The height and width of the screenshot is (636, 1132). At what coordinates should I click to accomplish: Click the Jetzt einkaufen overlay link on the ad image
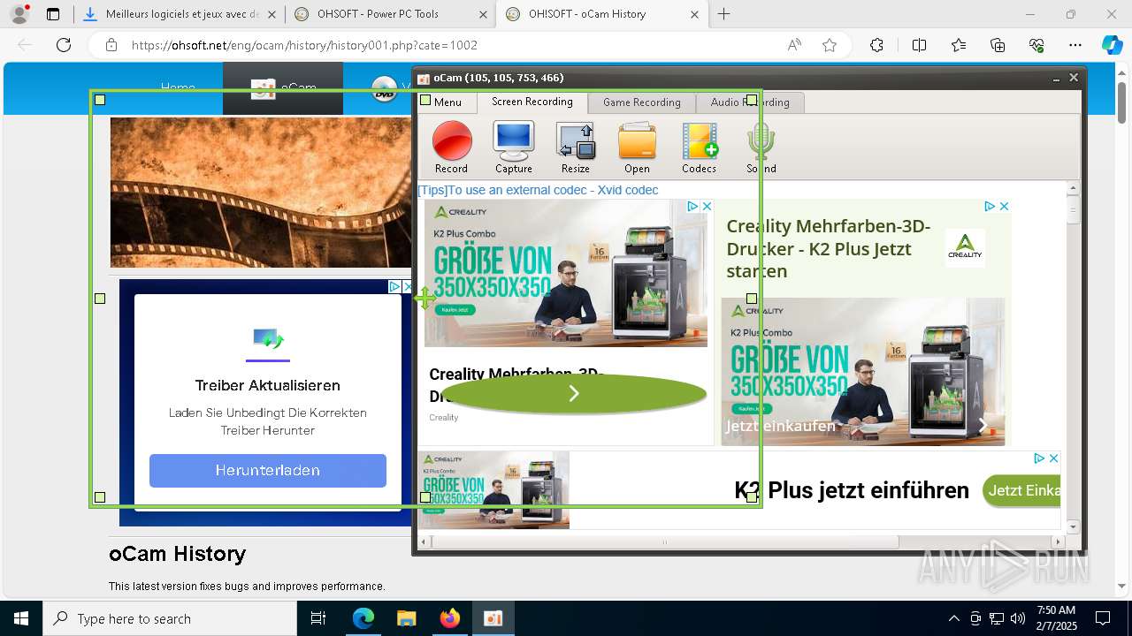coord(780,426)
